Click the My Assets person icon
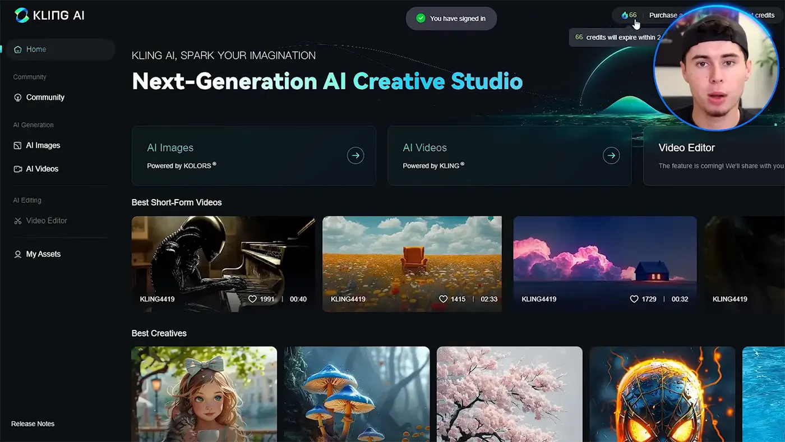The image size is (785, 442). point(17,254)
